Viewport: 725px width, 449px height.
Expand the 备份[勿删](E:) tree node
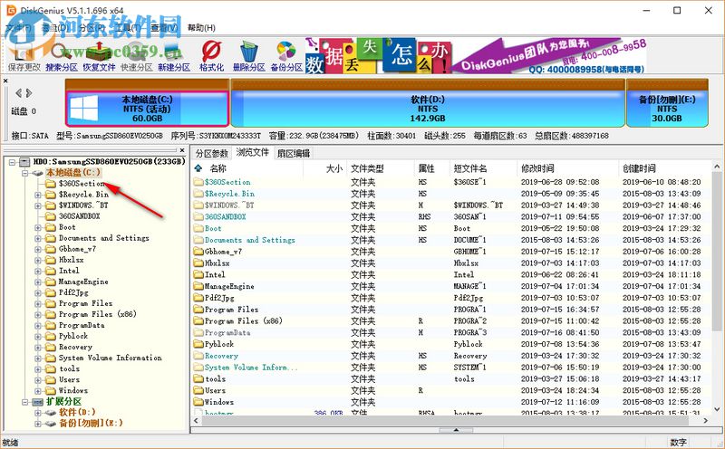click(38, 424)
